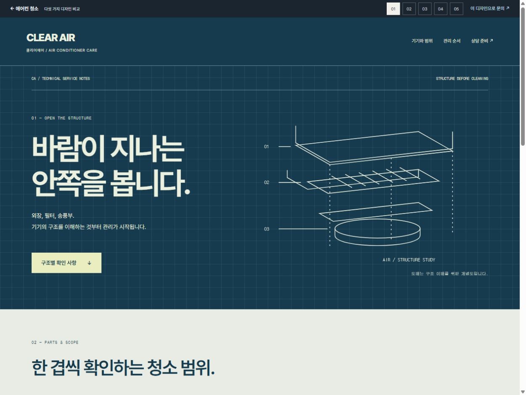The height and width of the screenshot is (395, 526).
Task: Click the 구조별 확인 사항 button
Action: 66,263
